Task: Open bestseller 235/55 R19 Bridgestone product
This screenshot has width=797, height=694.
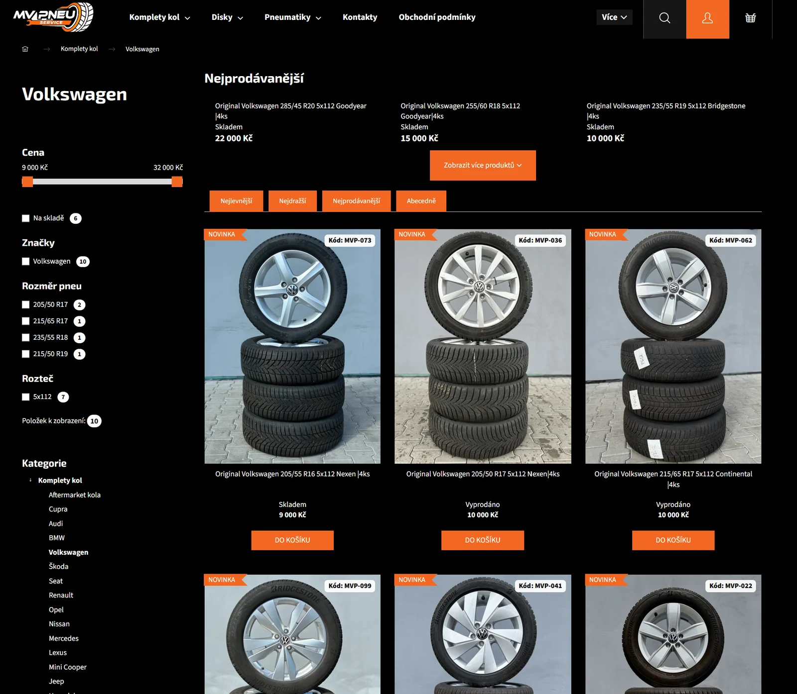Action: point(666,111)
